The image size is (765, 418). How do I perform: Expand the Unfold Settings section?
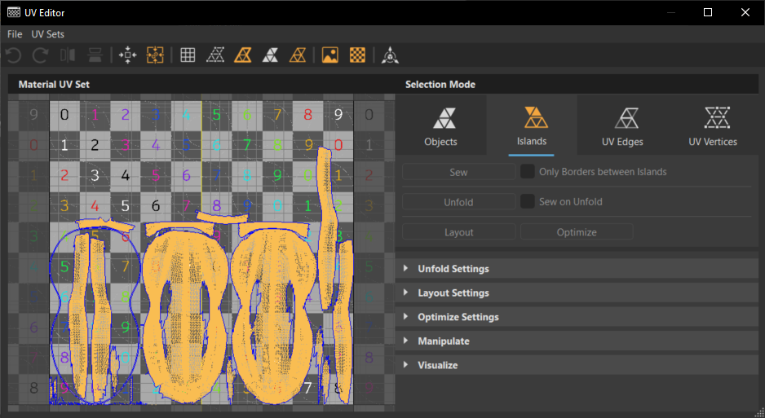pos(577,268)
